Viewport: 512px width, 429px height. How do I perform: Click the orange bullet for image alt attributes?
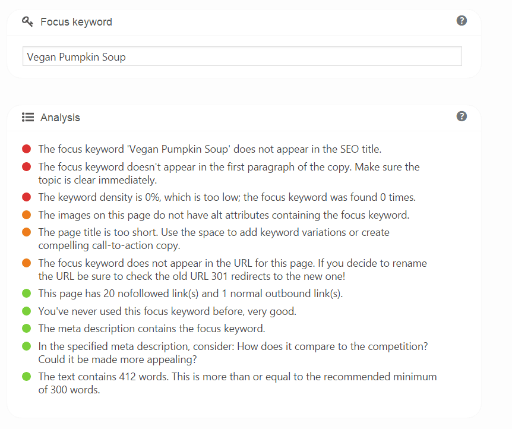pos(26,214)
